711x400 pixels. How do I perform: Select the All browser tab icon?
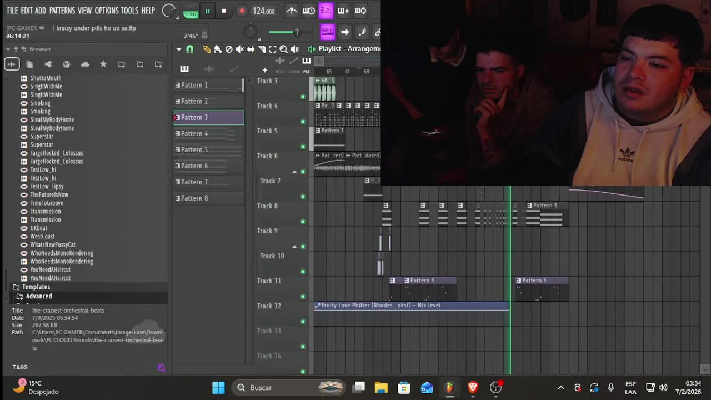[x=12, y=64]
